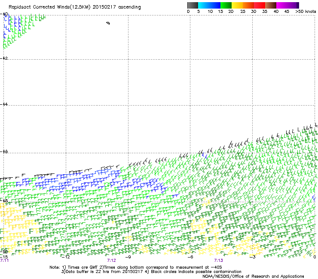Image resolution: width=318 pixels, height=279 pixels.
Task: Click the latitude label '-44'
Action: coord(4,104)
